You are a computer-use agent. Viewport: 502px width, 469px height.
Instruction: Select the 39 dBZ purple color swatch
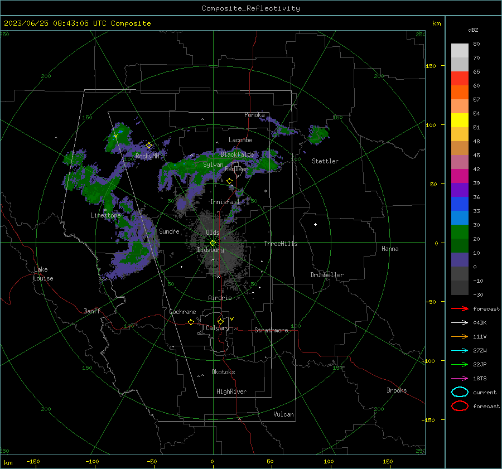(x=460, y=190)
